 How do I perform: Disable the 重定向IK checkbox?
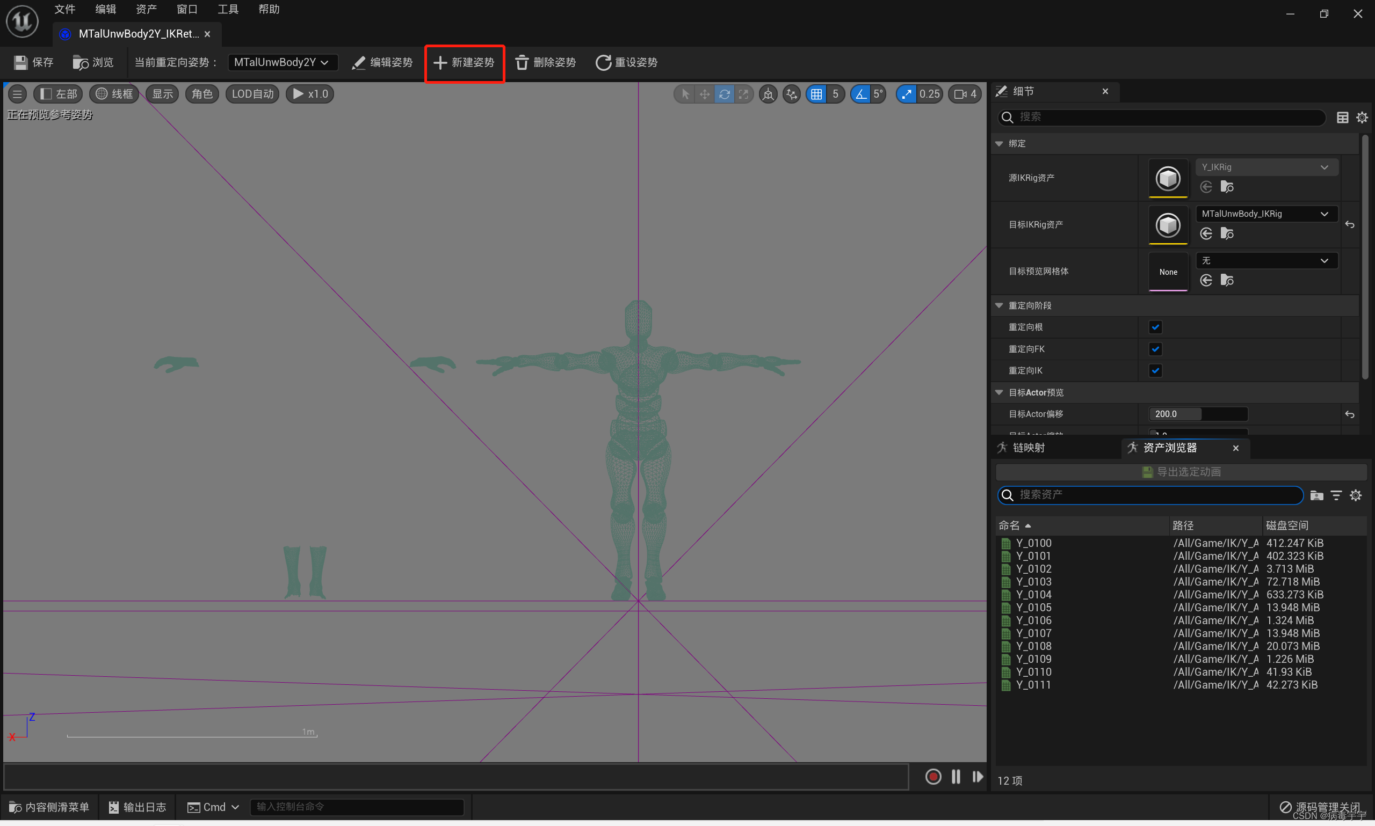[x=1155, y=370]
